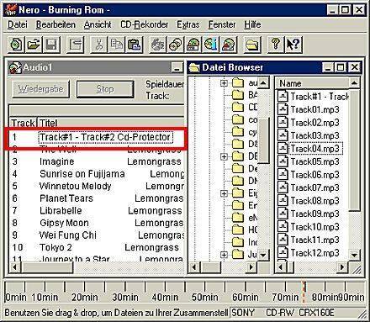Click the question mark Help icon
This screenshot has width=370, height=322.
coord(276,45)
